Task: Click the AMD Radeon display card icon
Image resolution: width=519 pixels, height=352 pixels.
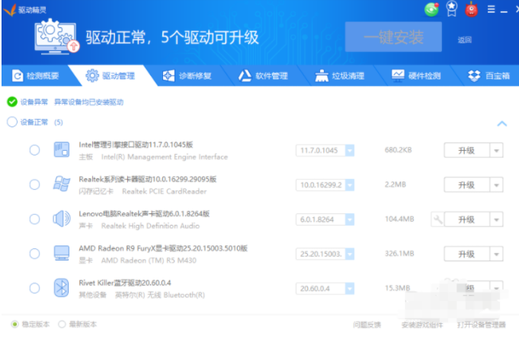Action: (x=61, y=253)
